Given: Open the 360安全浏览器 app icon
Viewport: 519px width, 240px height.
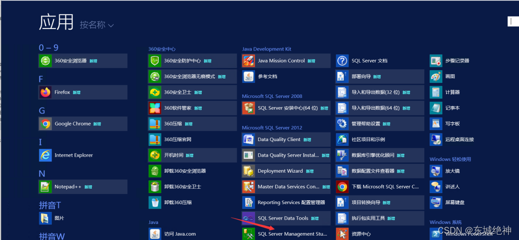Looking at the screenshot, I should (x=45, y=61).
